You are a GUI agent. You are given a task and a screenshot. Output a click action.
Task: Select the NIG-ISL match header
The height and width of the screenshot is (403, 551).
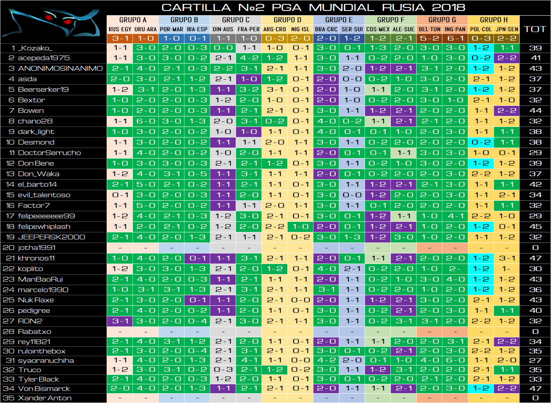301,29
